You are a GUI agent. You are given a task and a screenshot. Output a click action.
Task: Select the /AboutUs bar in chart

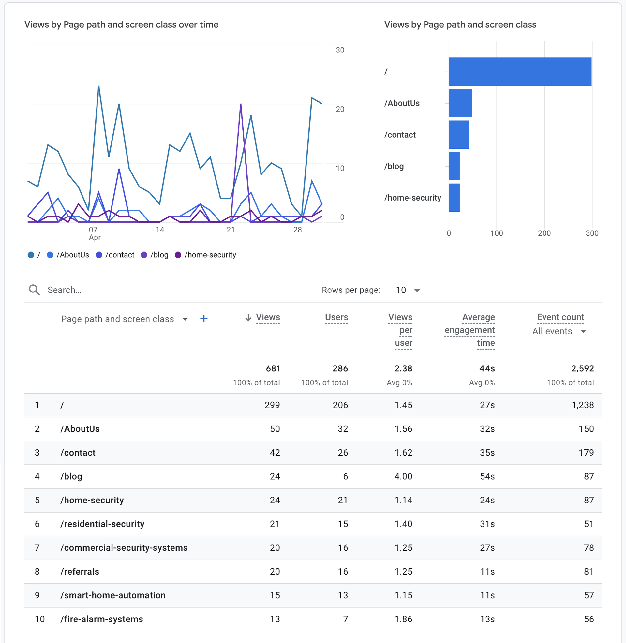coord(460,103)
